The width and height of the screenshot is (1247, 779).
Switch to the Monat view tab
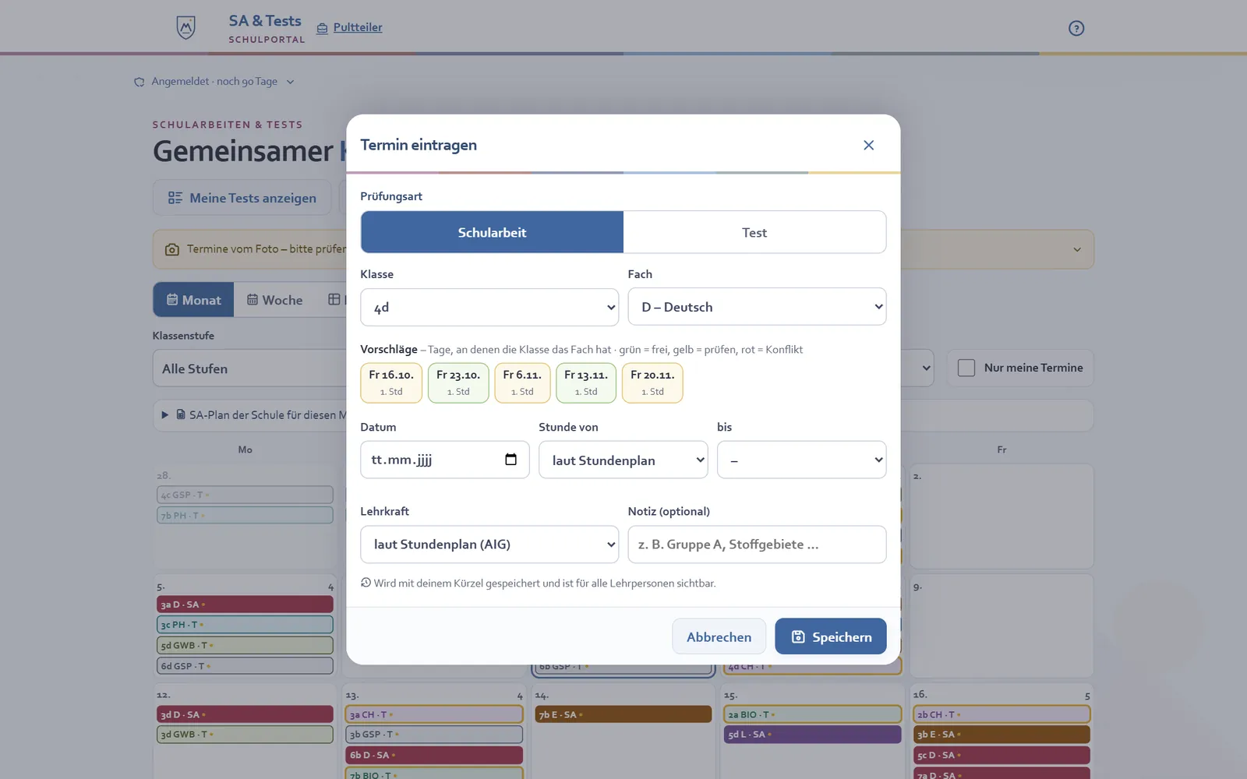[193, 300]
